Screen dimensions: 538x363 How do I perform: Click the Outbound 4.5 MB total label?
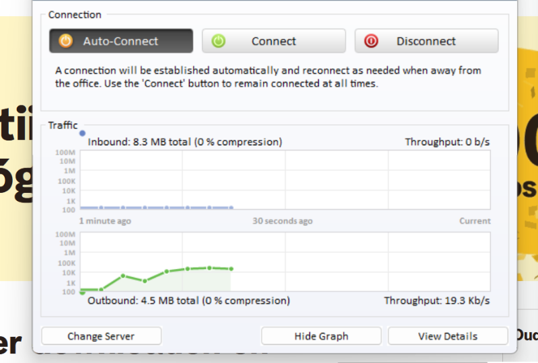tap(188, 300)
